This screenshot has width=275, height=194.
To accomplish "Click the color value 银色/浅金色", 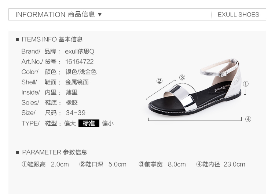I will (81, 72).
